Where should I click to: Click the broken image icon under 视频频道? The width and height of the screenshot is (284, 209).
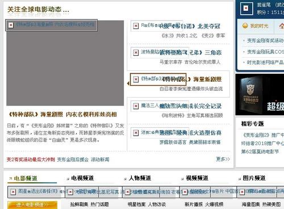tap(185, 192)
